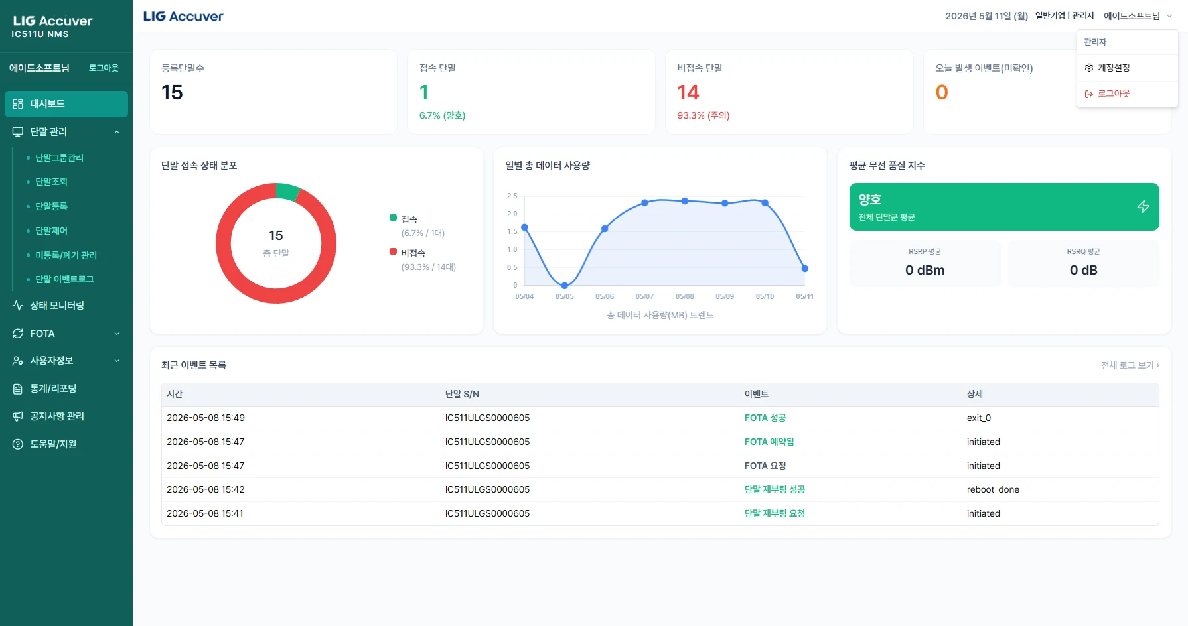The width and height of the screenshot is (1188, 626).
Task: Click the 2026-05-08 15:49 time cell
Action: (x=206, y=418)
